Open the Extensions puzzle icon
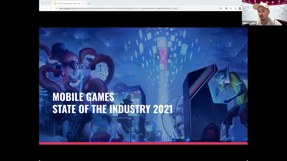 point(231,8)
